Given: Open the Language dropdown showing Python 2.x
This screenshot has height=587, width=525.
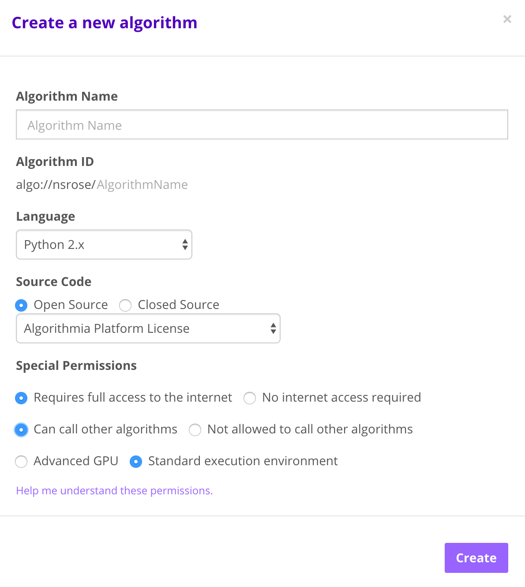Looking at the screenshot, I should 104,245.
